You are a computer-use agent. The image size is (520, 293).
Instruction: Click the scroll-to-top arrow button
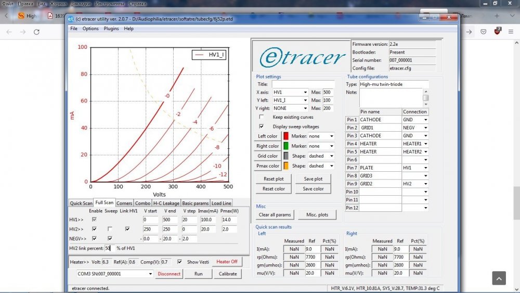coord(498,278)
